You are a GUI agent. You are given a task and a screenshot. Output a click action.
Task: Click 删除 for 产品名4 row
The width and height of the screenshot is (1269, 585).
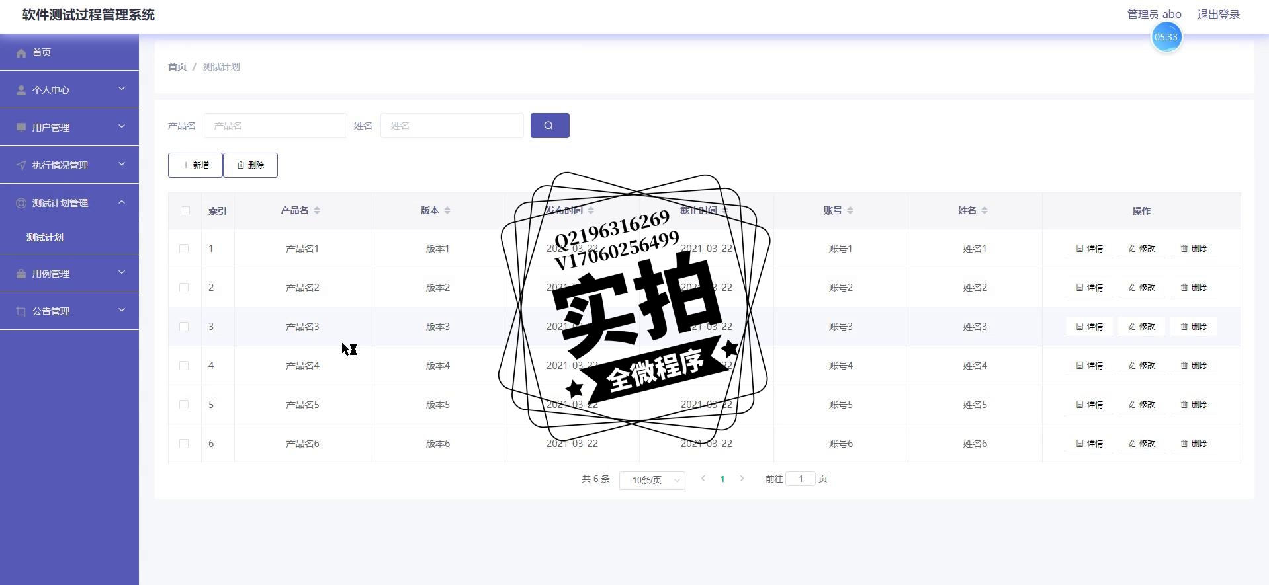coord(1194,366)
